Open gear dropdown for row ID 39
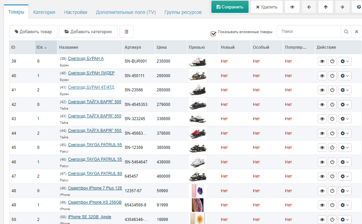 (345, 61)
